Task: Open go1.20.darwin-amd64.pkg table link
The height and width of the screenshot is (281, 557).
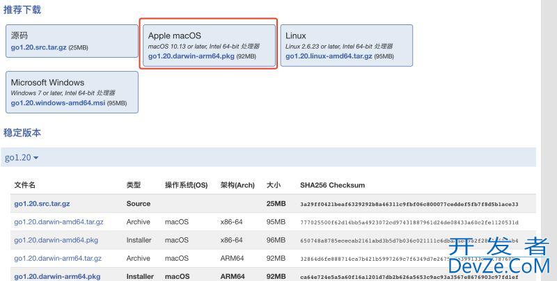Action: click(x=56, y=240)
